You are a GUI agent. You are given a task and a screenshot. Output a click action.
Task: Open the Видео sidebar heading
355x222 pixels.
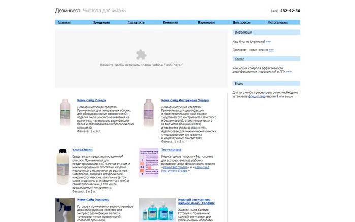[x=239, y=84]
